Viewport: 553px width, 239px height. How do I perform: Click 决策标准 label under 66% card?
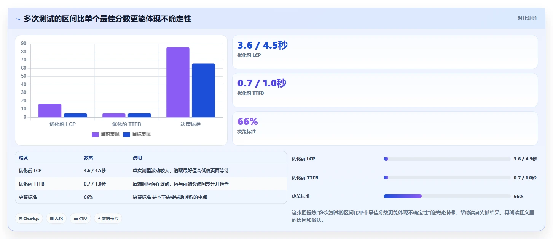(247, 132)
